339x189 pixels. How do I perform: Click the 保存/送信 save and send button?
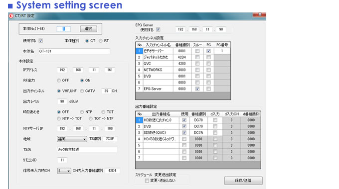click(x=243, y=181)
